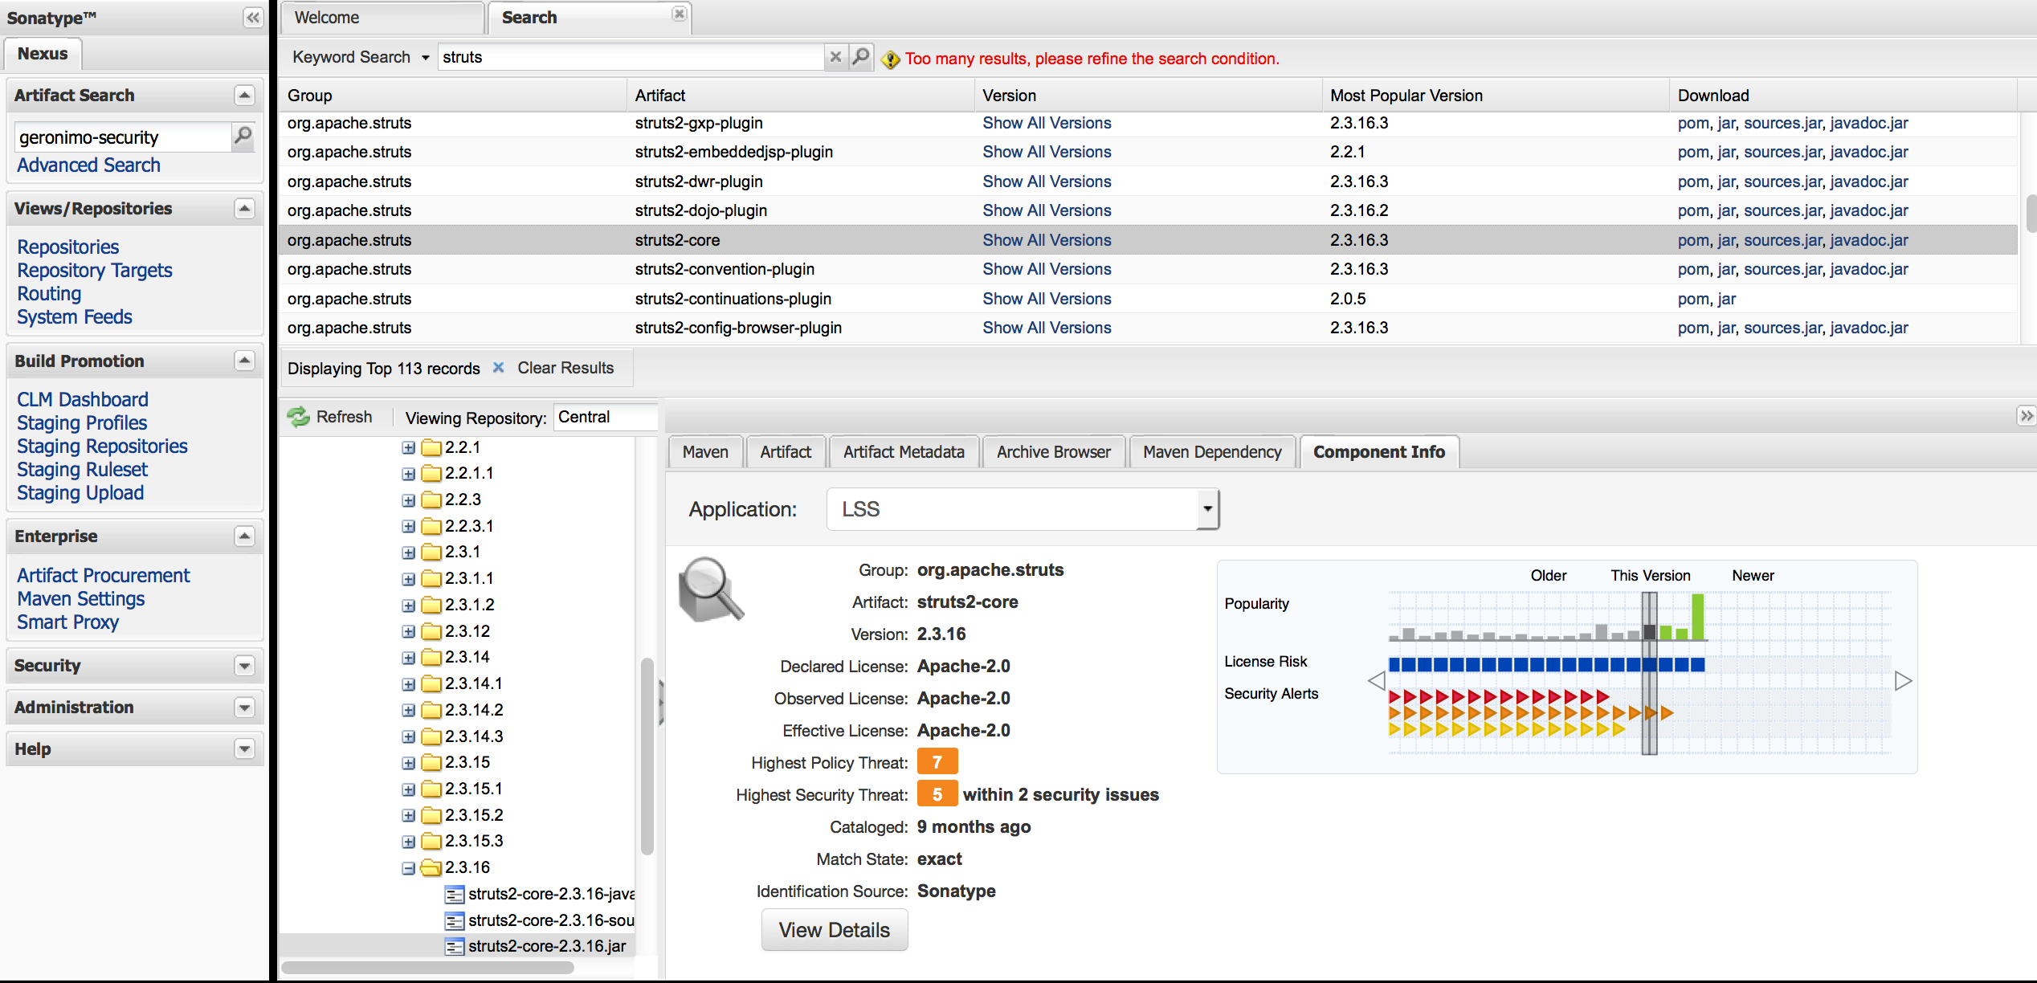The height and width of the screenshot is (983, 2037).
Task: Expand the Security panel
Action: coord(244,666)
